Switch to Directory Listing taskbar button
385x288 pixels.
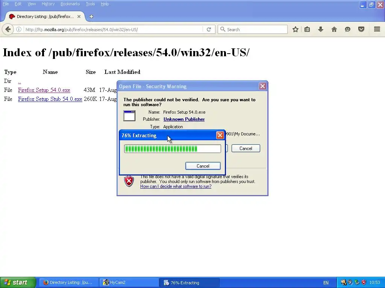click(69, 282)
